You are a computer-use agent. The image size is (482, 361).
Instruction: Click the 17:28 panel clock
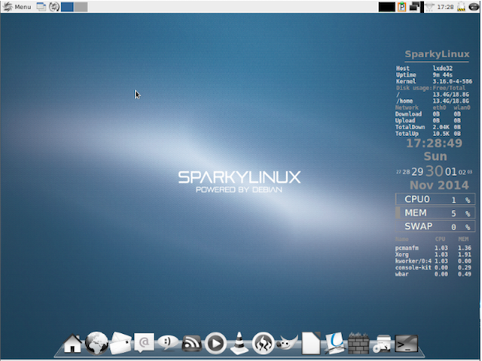click(x=445, y=7)
